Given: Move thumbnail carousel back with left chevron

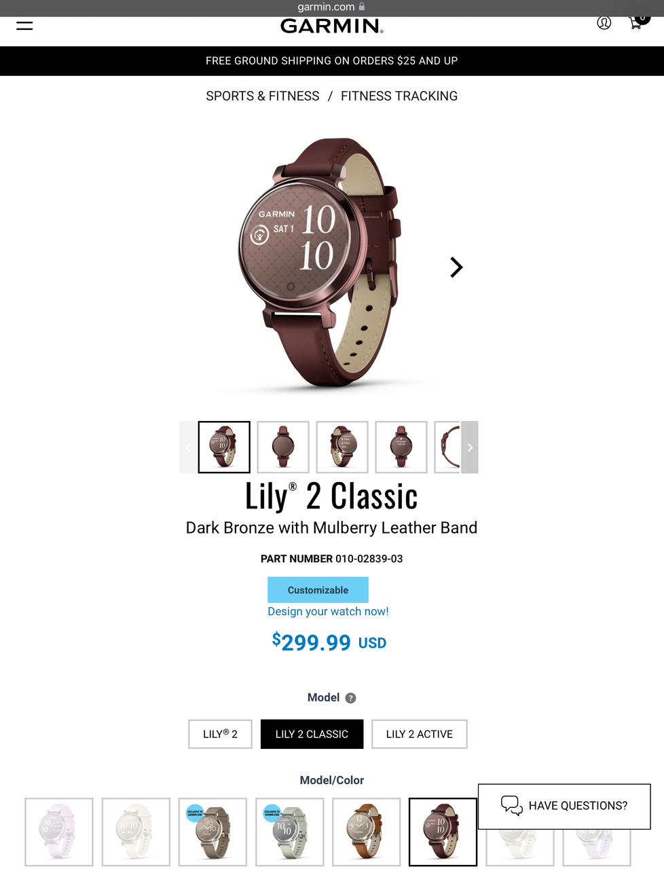Looking at the screenshot, I should [x=188, y=447].
